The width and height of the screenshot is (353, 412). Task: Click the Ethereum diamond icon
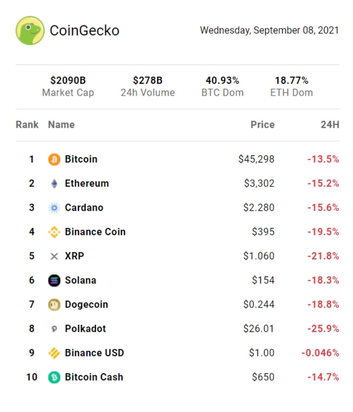54,183
